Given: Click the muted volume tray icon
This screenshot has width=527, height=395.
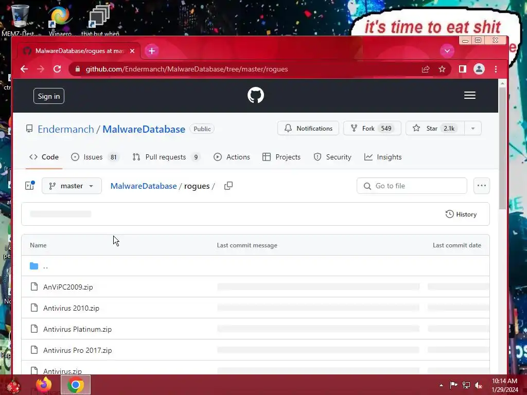Looking at the screenshot, I should (479, 385).
